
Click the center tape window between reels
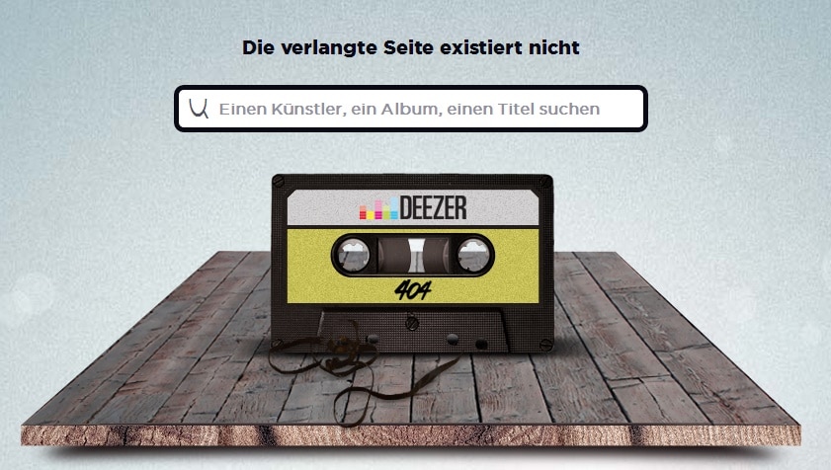tap(413, 255)
